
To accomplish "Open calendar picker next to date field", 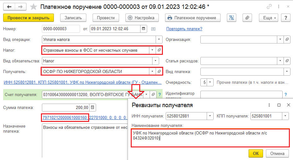I will click(x=144, y=29).
